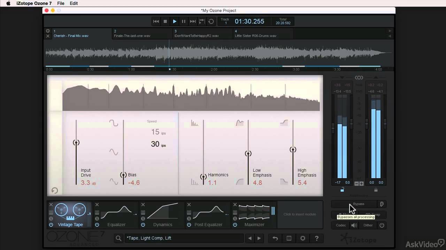Open Maximizer module presets list icon
The height and width of the screenshot is (250, 446).
235,212
